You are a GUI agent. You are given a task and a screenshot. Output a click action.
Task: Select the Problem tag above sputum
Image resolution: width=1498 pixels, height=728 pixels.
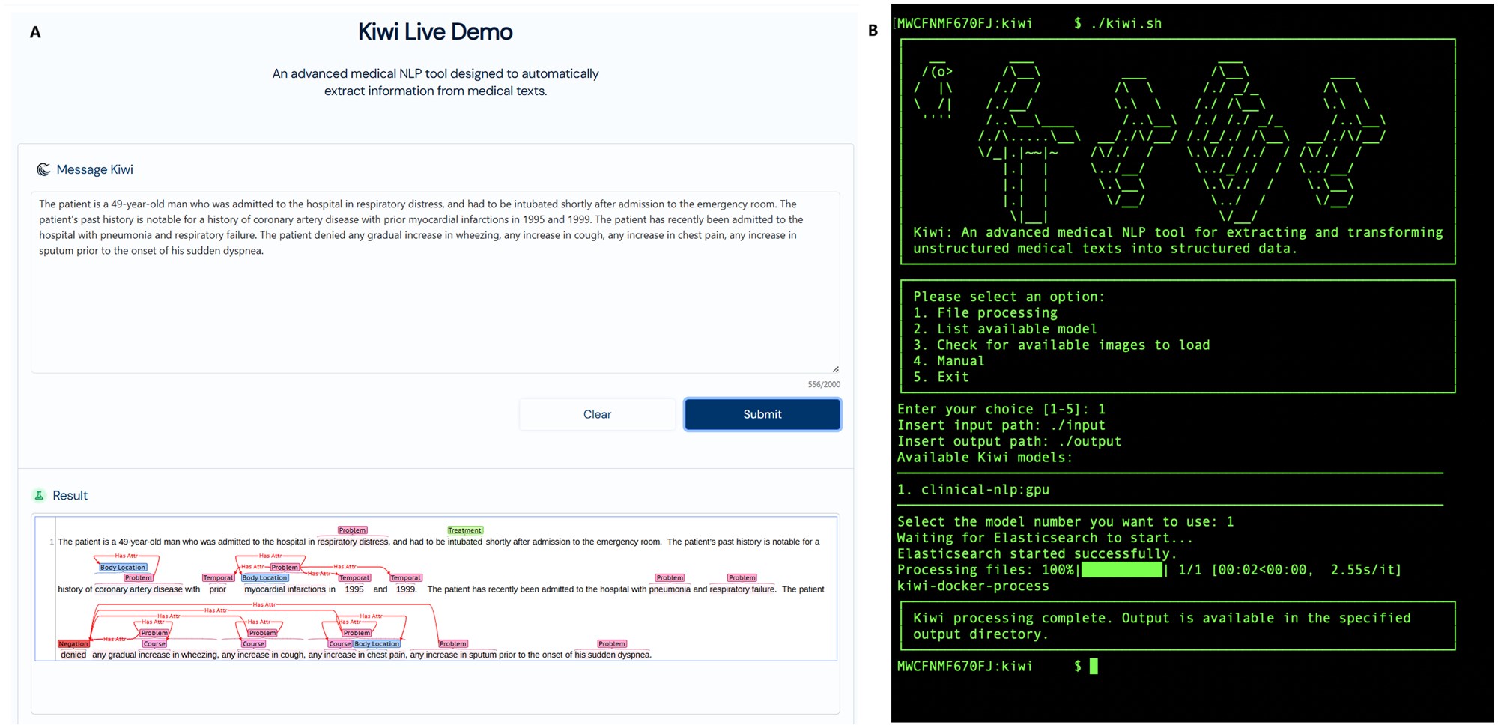point(453,644)
